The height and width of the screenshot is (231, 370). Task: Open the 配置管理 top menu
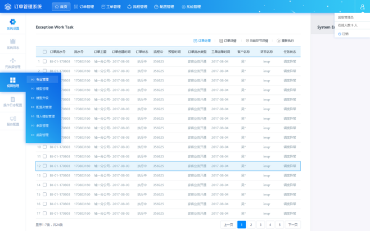point(164,7)
